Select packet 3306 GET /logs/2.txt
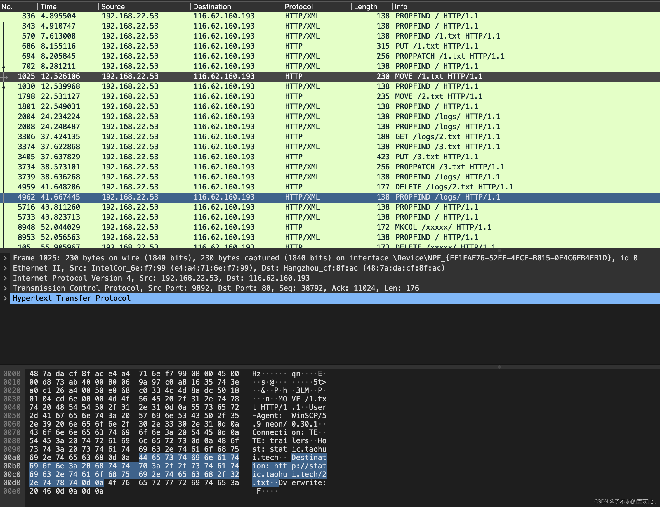 tap(330, 137)
